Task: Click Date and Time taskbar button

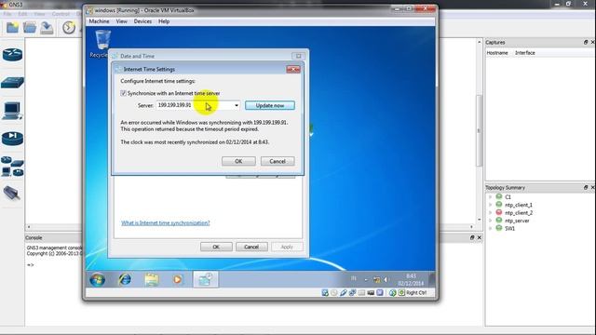Action: coord(205,279)
